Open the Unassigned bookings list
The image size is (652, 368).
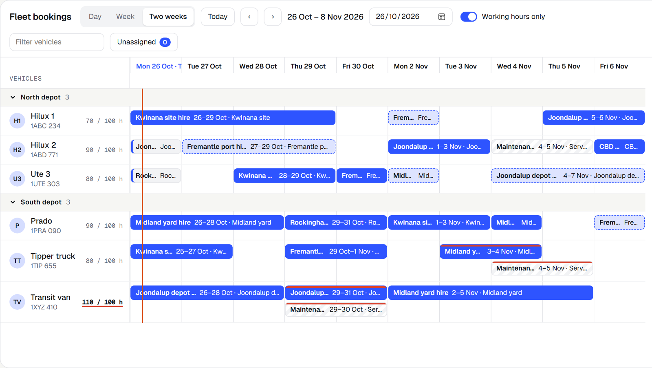[x=144, y=42]
